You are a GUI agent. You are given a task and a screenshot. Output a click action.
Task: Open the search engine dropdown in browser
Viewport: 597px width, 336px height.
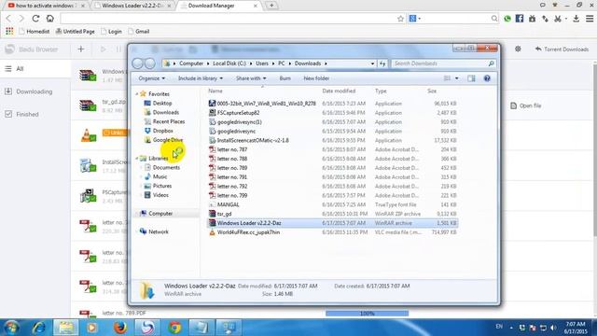[419, 19]
